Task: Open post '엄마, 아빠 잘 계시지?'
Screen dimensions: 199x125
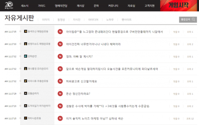Action: 79,56
